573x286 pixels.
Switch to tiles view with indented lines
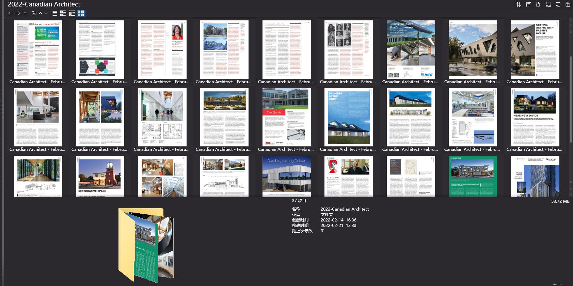(72, 13)
